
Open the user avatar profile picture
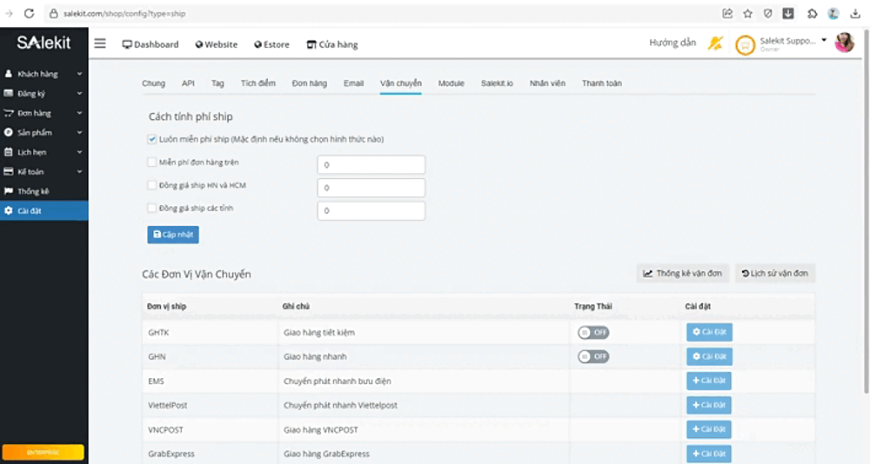[845, 43]
